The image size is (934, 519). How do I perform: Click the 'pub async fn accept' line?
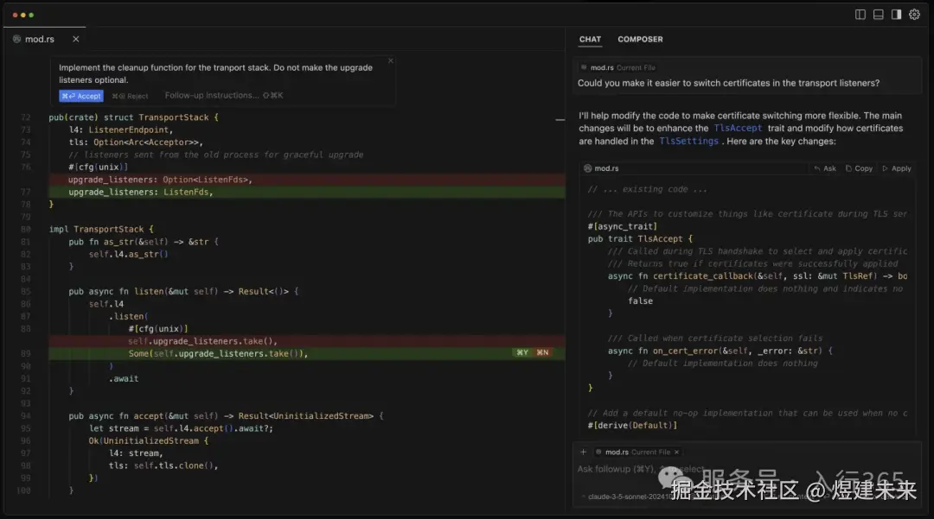tap(226, 416)
